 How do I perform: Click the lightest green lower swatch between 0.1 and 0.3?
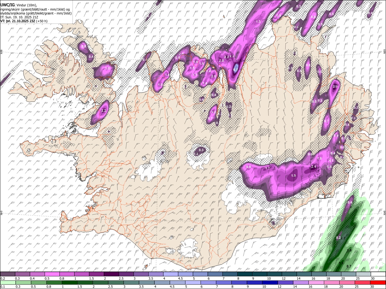[8, 282]
